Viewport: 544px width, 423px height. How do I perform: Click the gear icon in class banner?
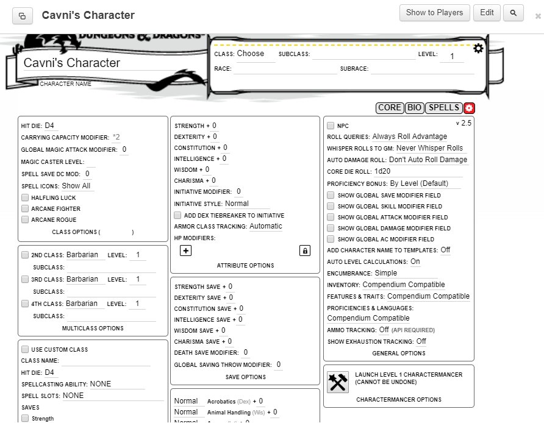(x=478, y=49)
